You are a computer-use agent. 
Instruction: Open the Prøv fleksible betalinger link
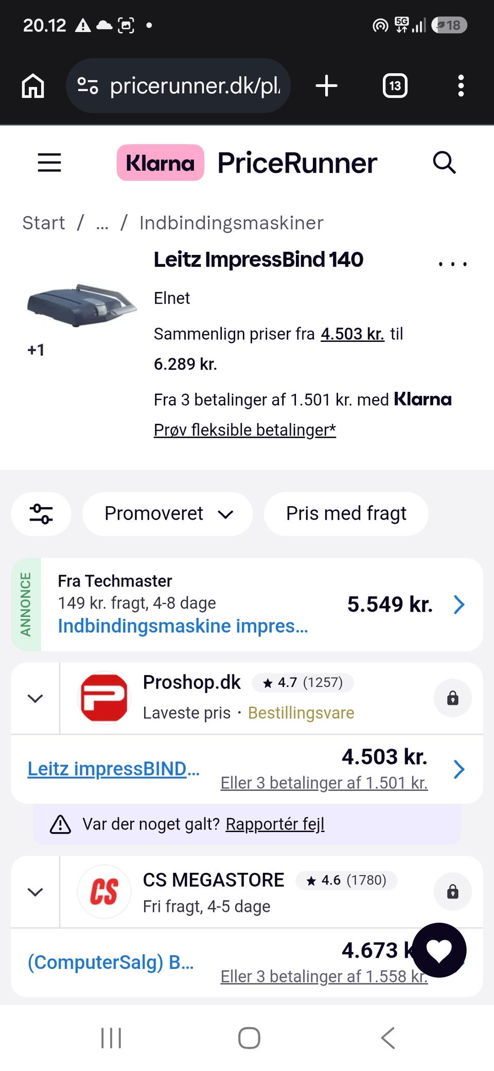pyautogui.click(x=245, y=429)
